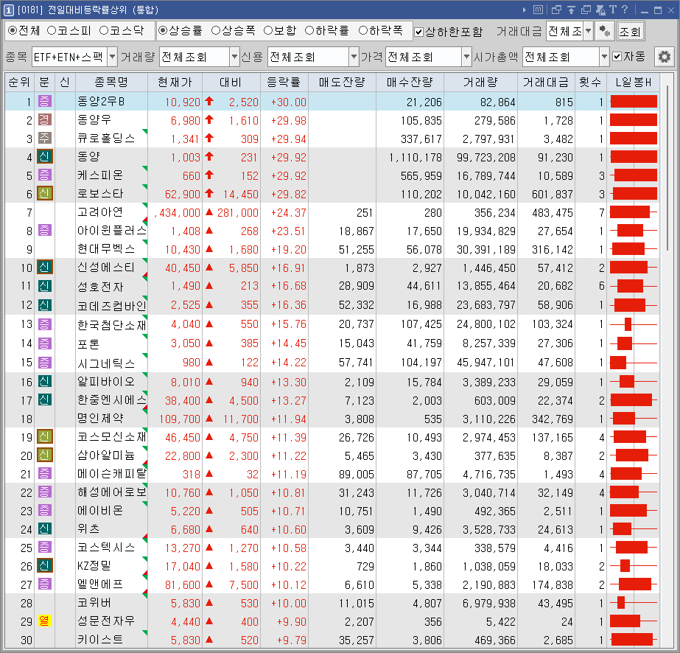Open the 가격 전체조회 dropdown
680x653 pixels.
pos(466,57)
